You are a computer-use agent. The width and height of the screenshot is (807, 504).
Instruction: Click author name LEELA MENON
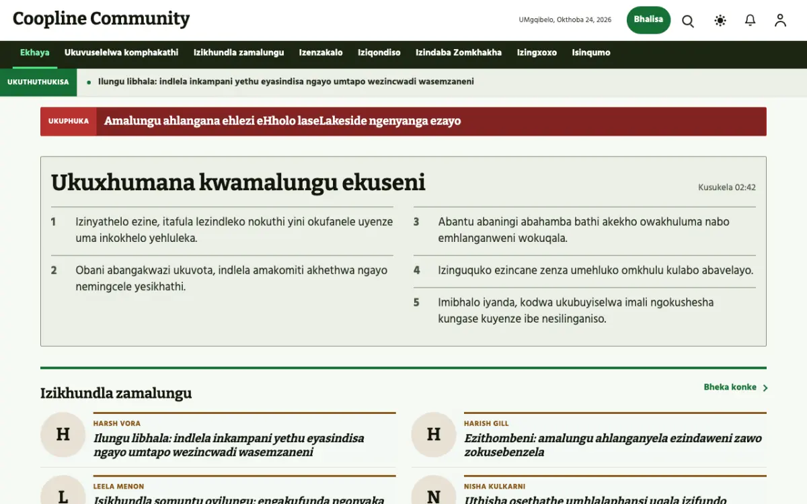tap(118, 487)
